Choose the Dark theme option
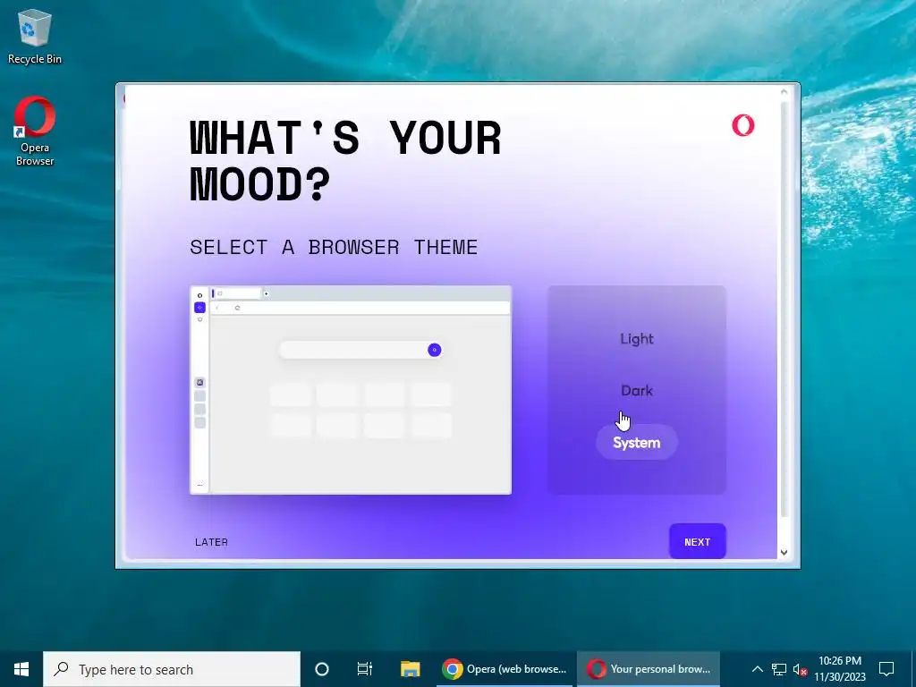The width and height of the screenshot is (916, 687). (637, 391)
